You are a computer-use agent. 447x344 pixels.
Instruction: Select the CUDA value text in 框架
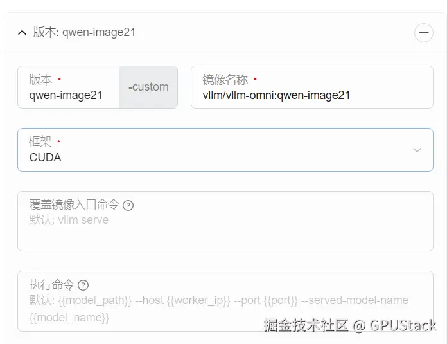[x=46, y=158]
